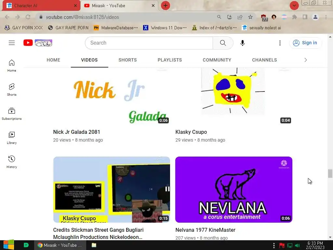Click the address bar URL
This screenshot has height=250, width=333.
coord(82,17)
